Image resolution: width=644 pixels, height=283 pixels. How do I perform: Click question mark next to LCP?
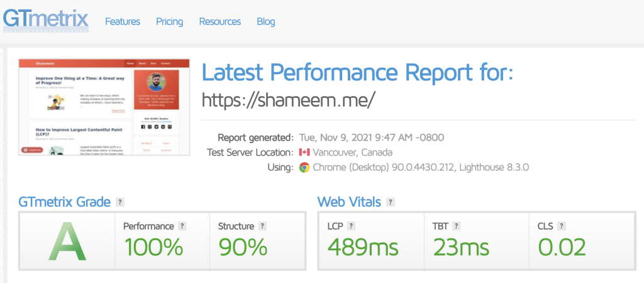click(x=352, y=226)
